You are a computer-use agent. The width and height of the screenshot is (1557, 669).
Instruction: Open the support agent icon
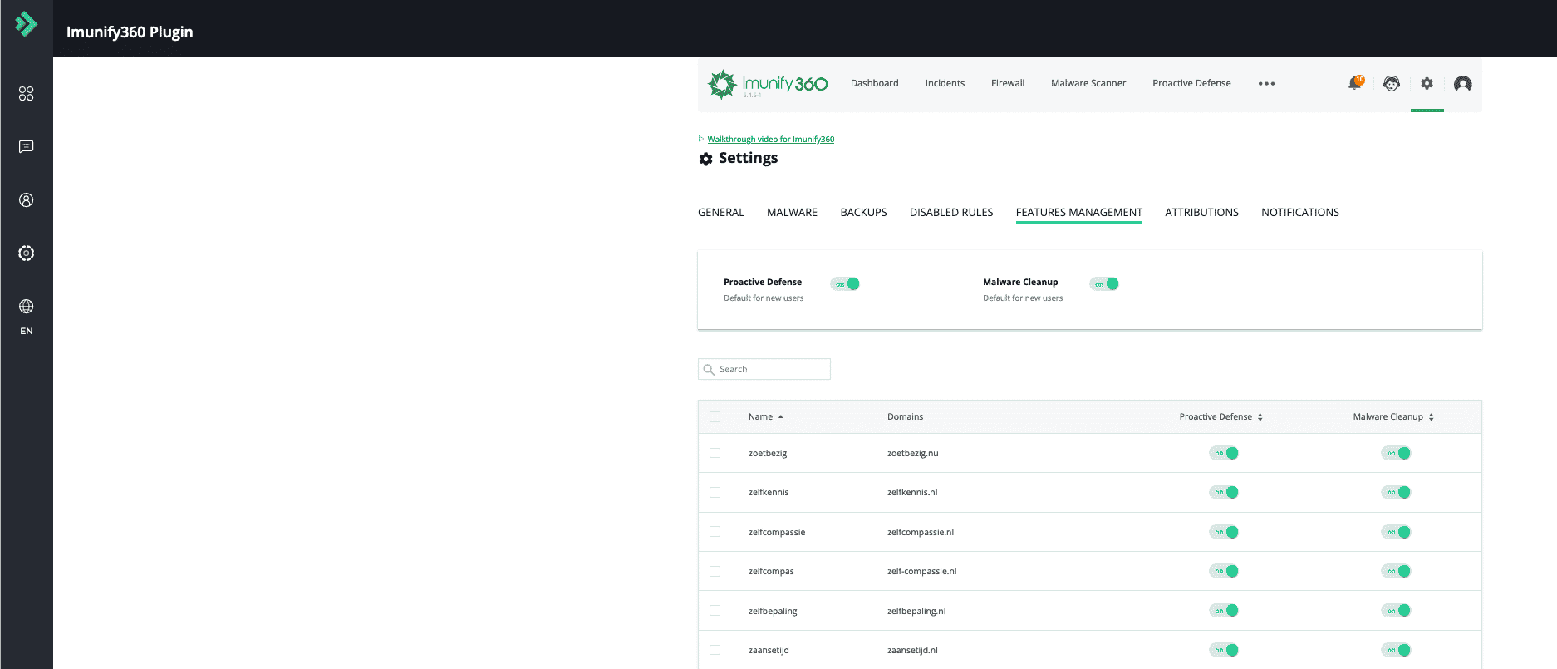click(1391, 83)
